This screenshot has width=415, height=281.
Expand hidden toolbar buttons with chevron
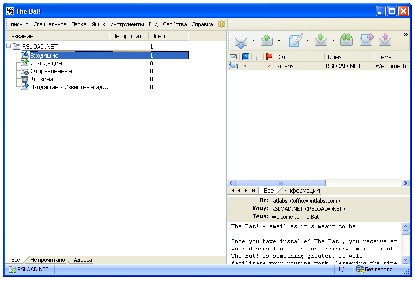click(406, 35)
